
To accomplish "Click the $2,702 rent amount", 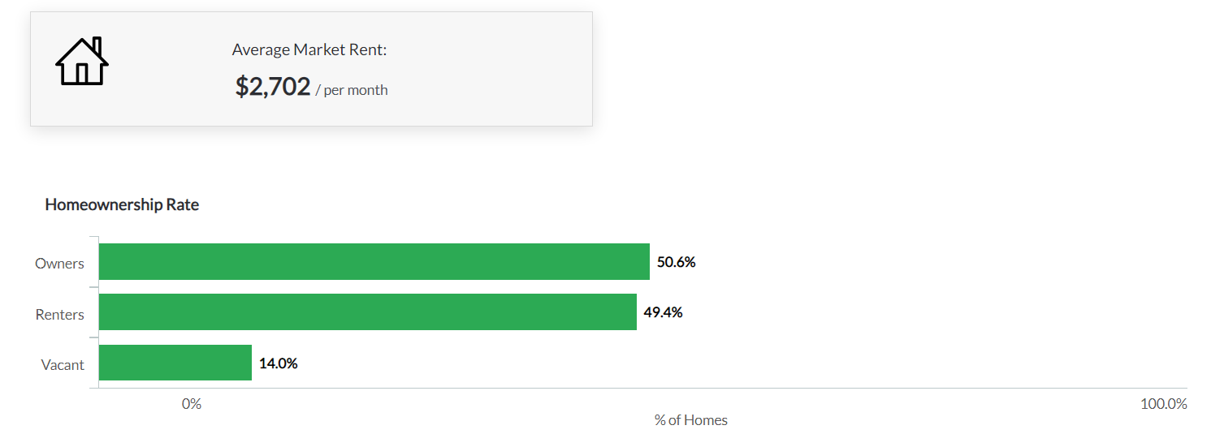I will (273, 86).
